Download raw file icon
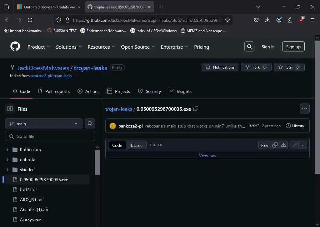 pos(283,145)
